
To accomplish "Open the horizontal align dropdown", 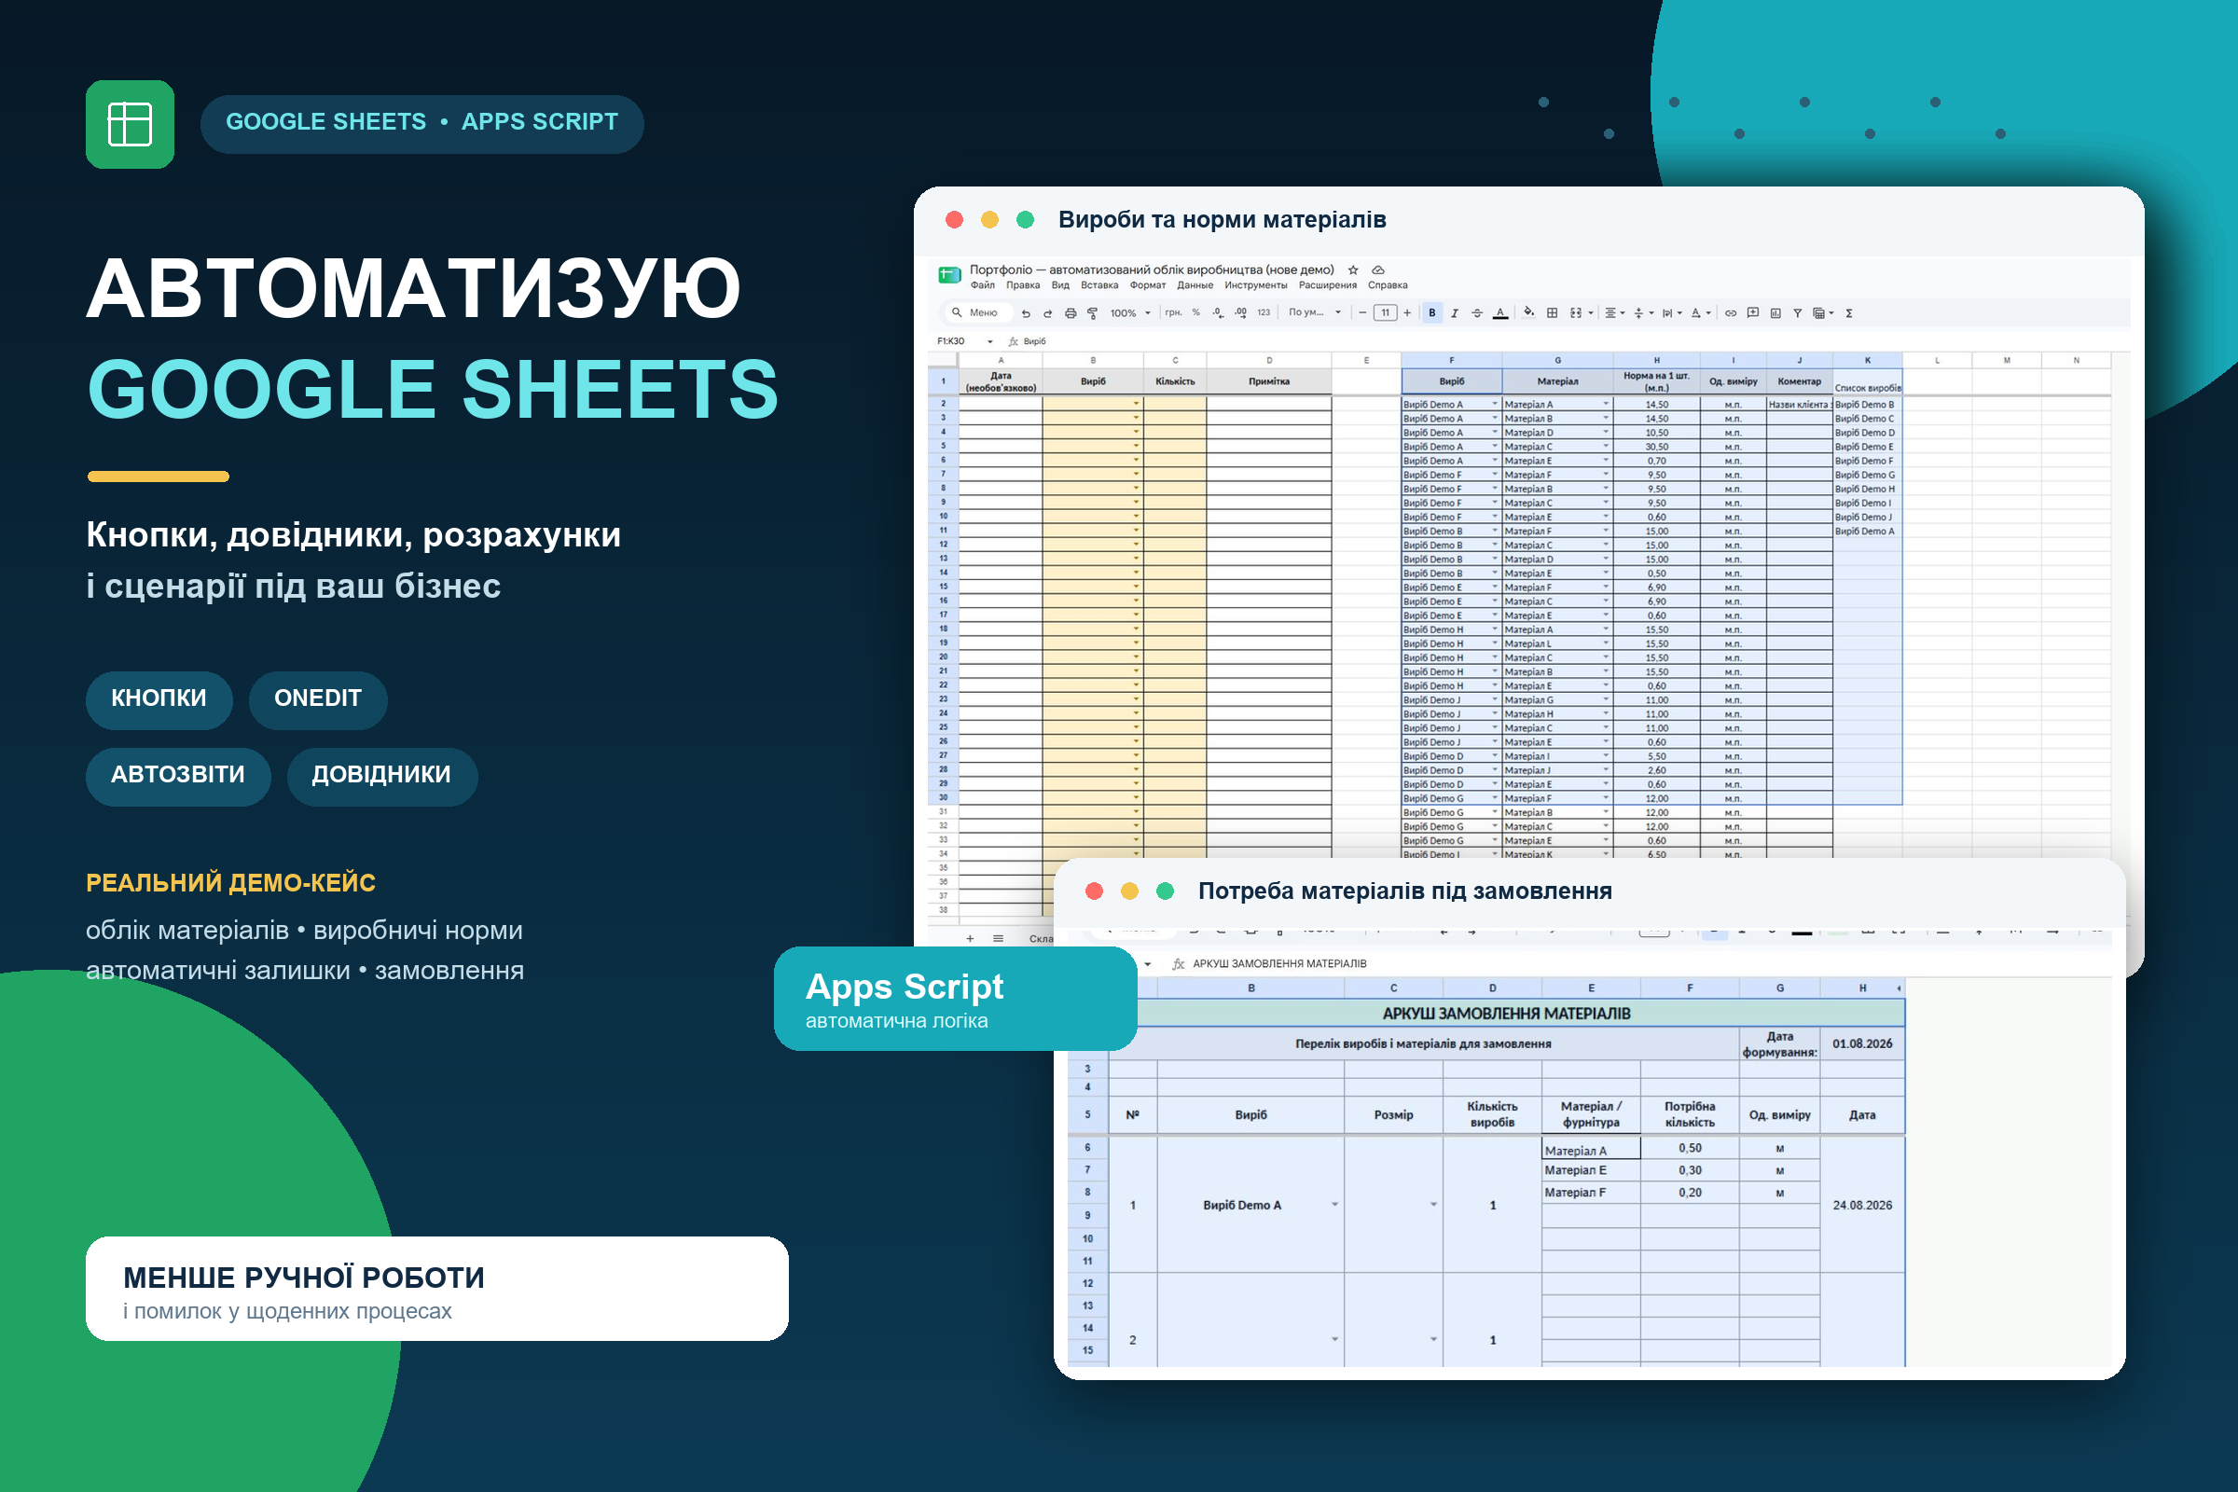I will click(x=1614, y=312).
